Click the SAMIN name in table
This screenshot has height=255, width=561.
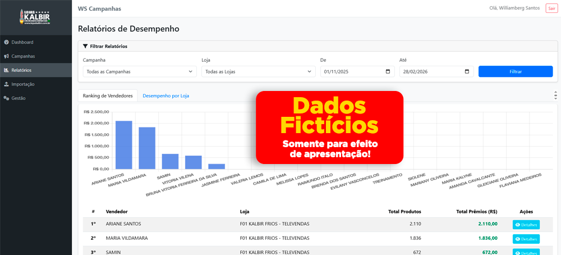(x=113, y=252)
